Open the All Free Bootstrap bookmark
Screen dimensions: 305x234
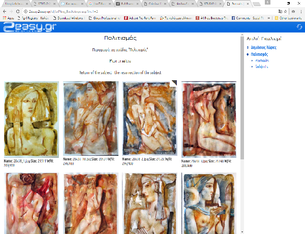click(212, 18)
